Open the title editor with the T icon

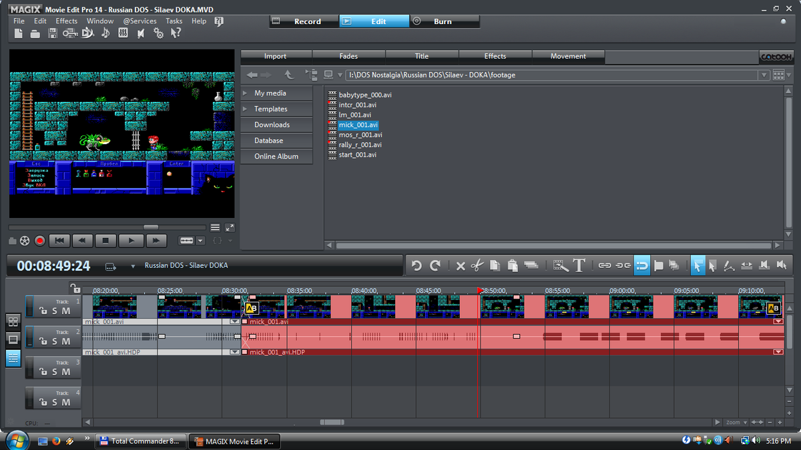579,265
